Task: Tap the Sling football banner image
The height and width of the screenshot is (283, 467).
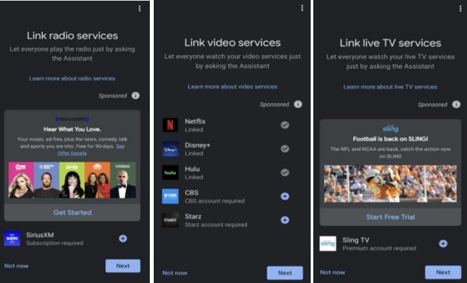Action: (390, 184)
